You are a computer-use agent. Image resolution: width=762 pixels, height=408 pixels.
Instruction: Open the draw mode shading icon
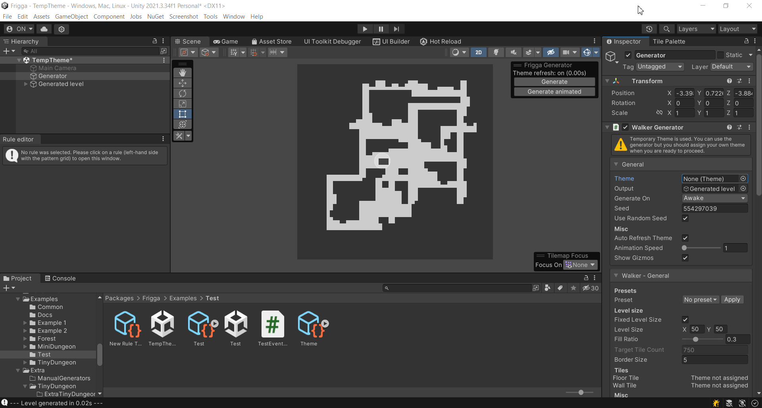(x=456, y=52)
